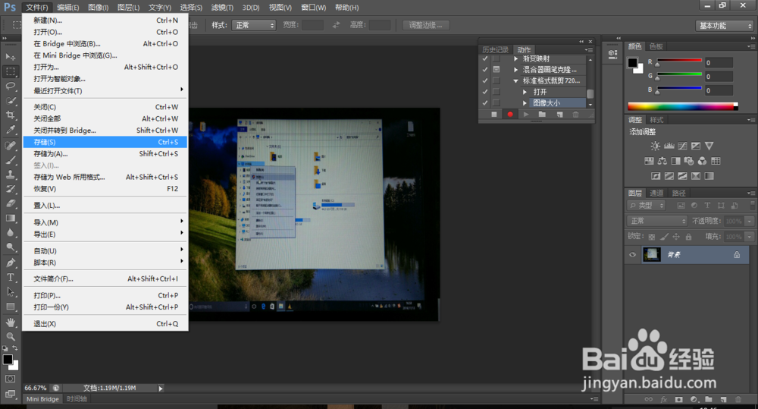The width and height of the screenshot is (758, 409).
Task: Choose 存储(S) from File menu
Action: tap(105, 142)
